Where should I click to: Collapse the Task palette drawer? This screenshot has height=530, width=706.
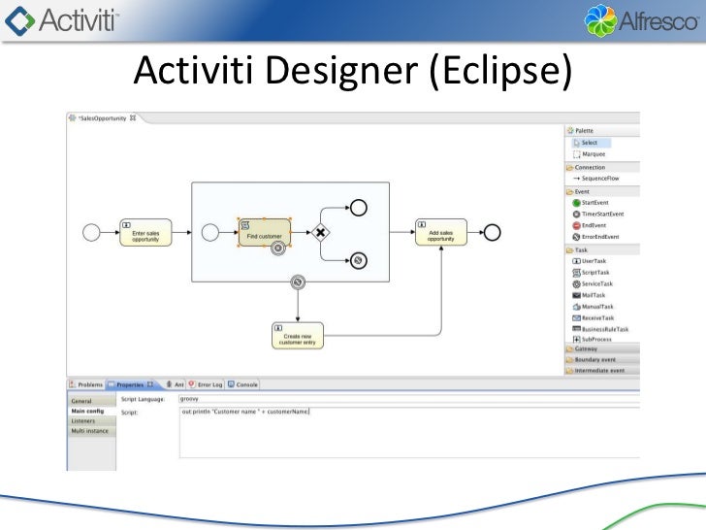[602, 250]
